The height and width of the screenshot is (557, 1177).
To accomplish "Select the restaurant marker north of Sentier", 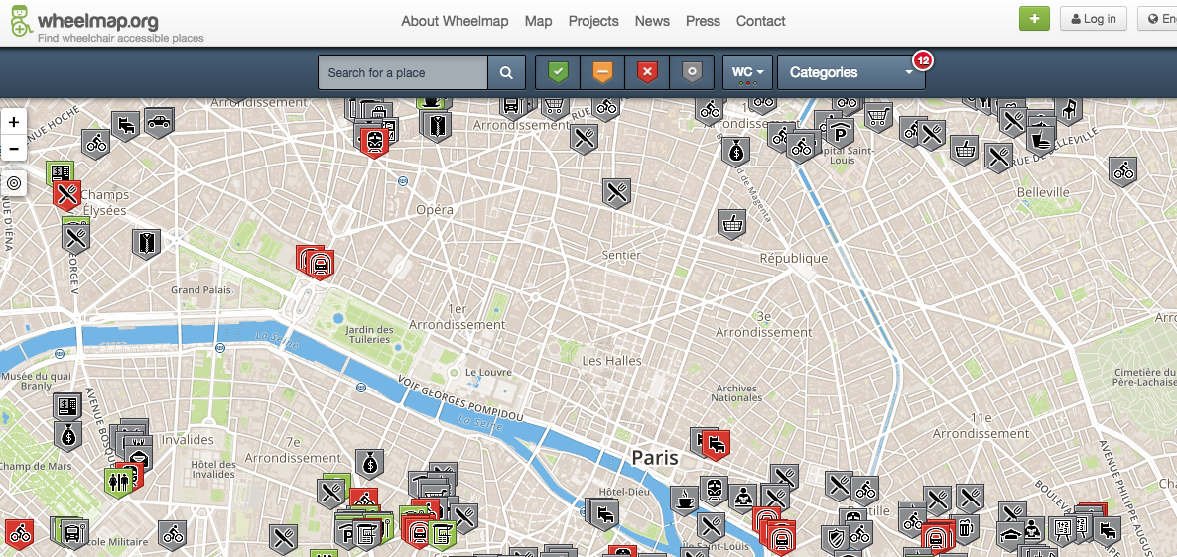I will click(617, 192).
